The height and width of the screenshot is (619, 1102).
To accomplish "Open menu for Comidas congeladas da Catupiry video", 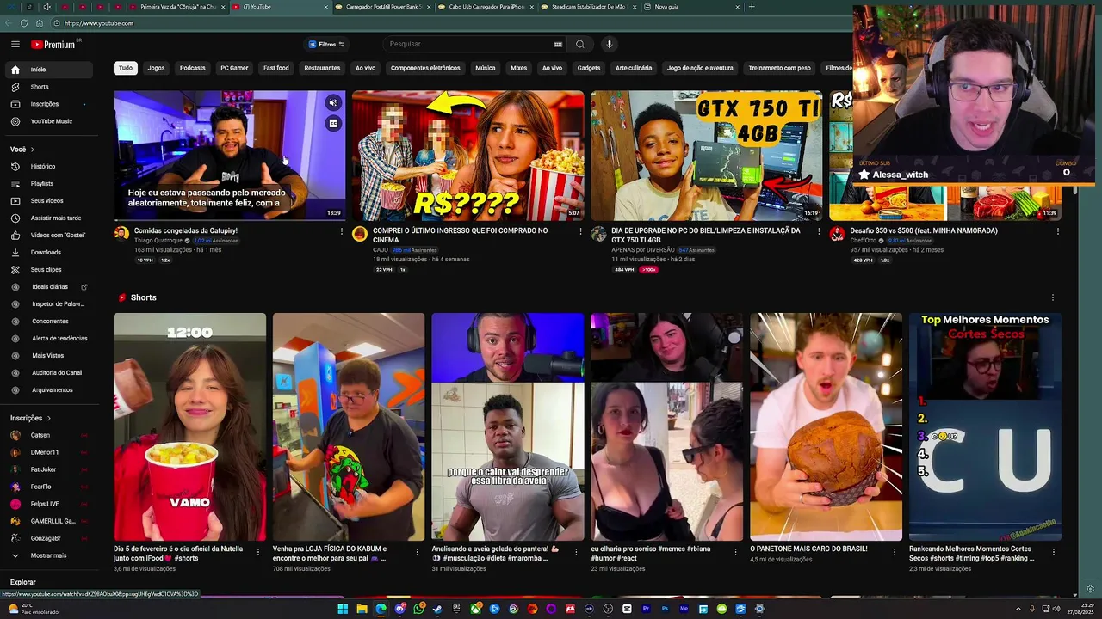I will (342, 231).
